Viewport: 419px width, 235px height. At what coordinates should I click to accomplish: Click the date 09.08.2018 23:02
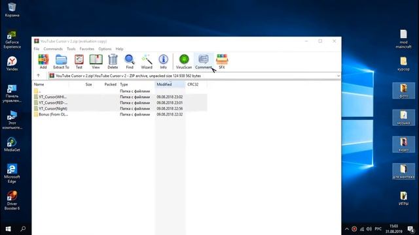(x=170, y=97)
